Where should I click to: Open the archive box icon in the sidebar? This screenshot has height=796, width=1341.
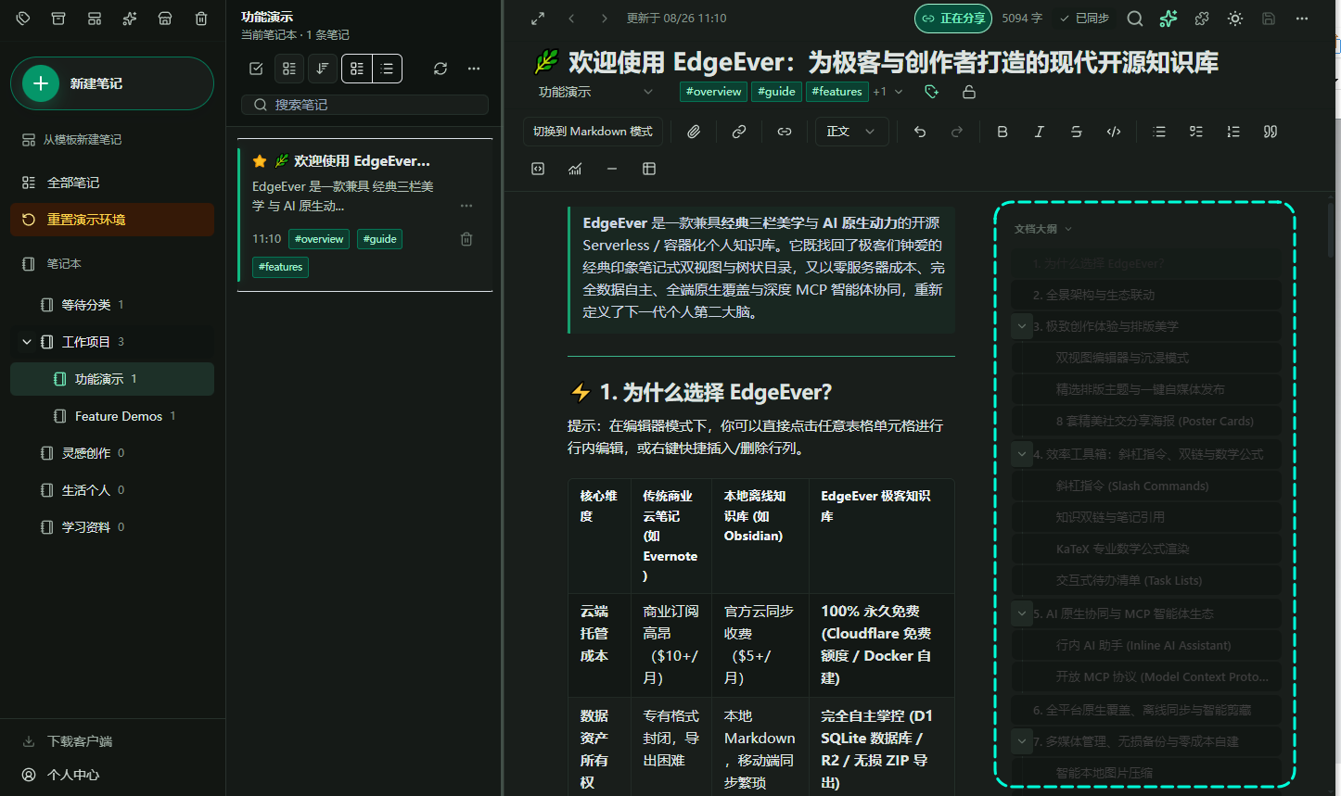pos(58,19)
